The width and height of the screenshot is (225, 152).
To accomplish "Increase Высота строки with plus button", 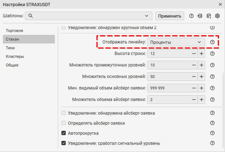I will click(201, 54).
